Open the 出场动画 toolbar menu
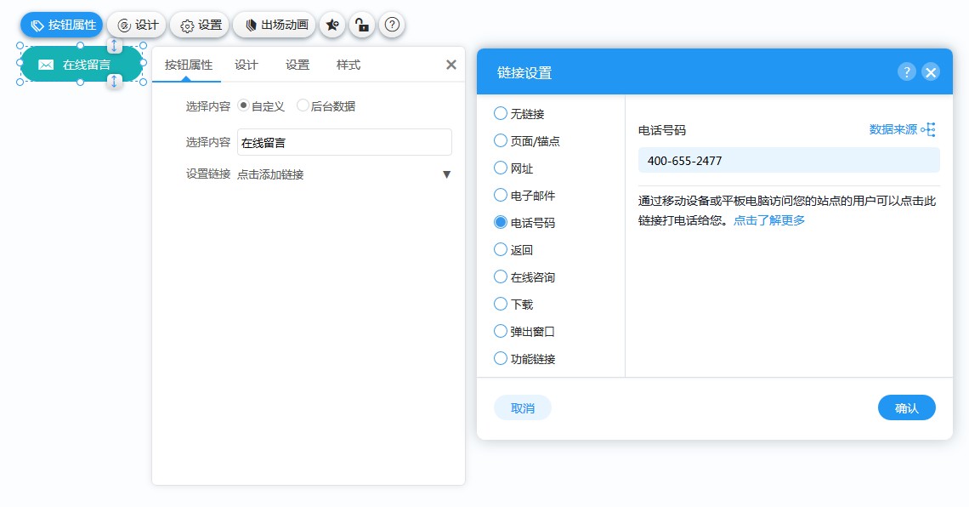Screen dimensions: 969x507 pyautogui.click(x=275, y=26)
